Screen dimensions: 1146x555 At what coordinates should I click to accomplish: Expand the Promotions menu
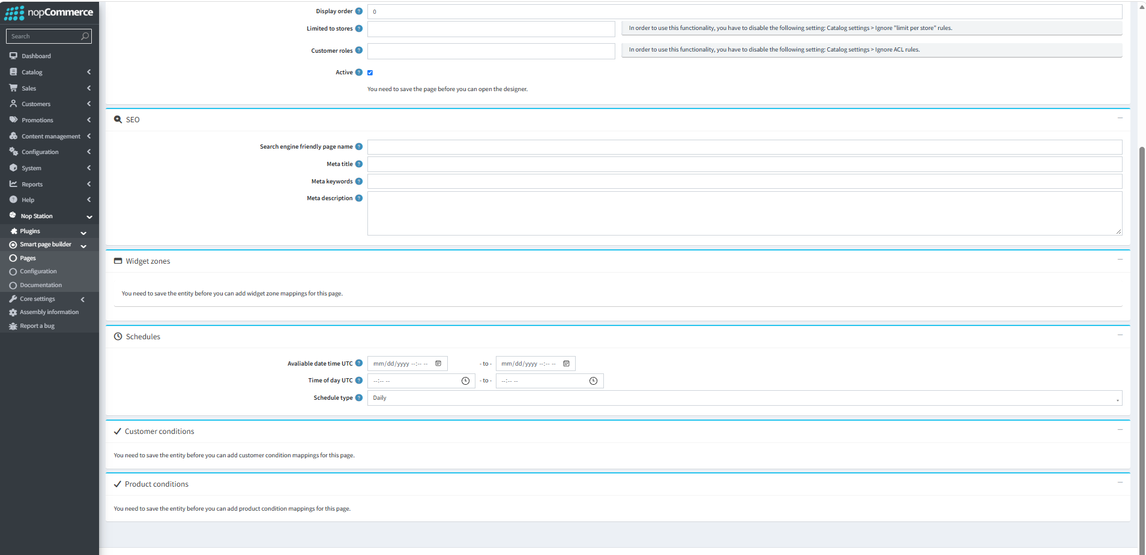(49, 120)
